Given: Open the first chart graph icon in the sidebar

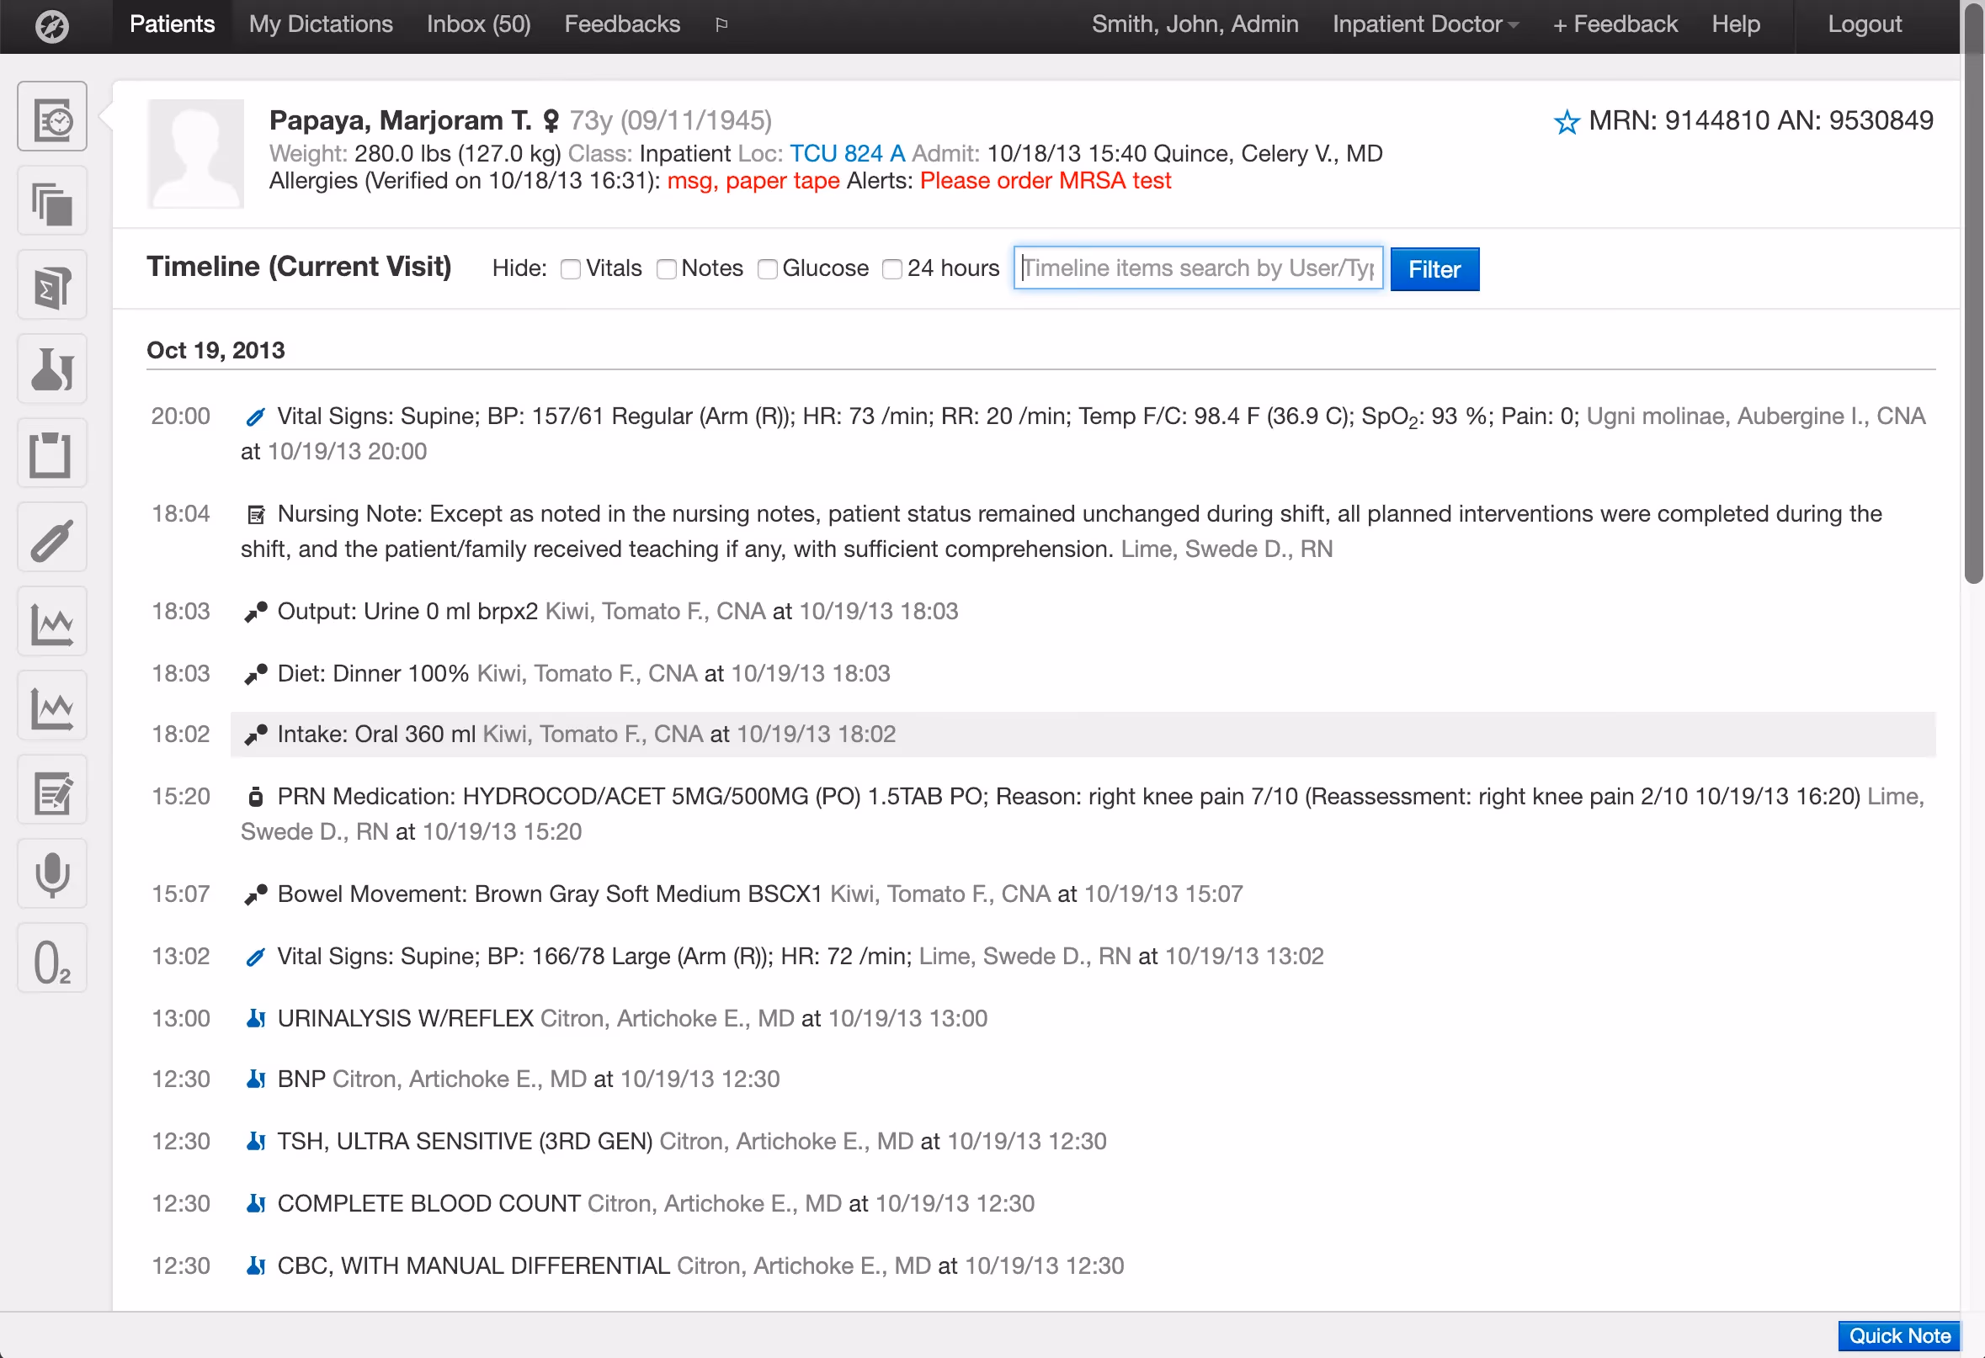Looking at the screenshot, I should (x=51, y=622).
